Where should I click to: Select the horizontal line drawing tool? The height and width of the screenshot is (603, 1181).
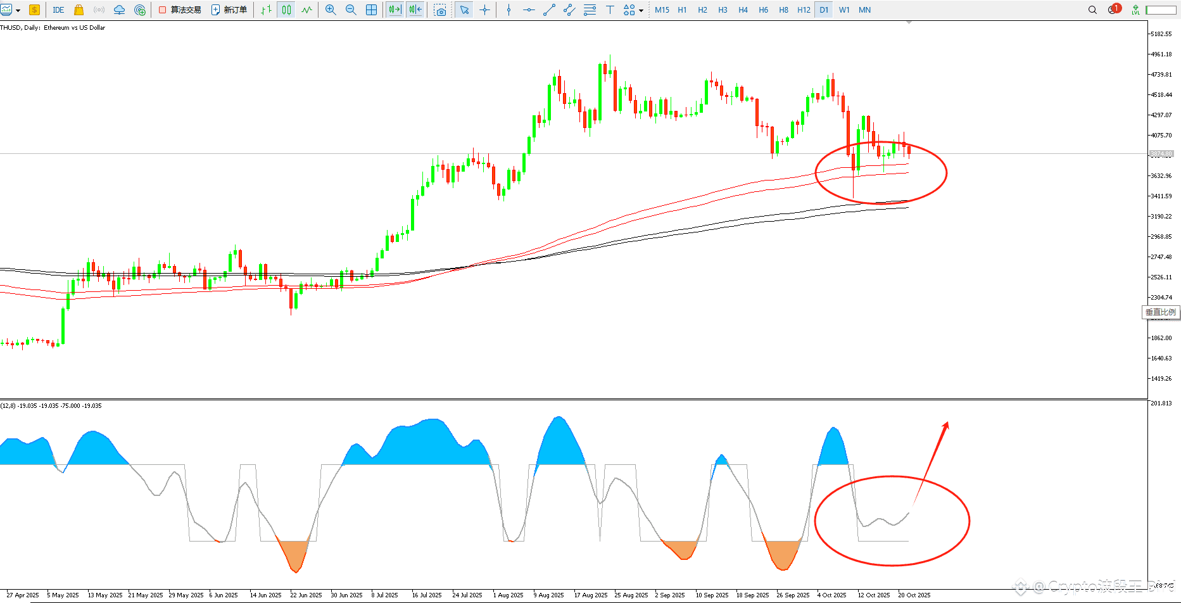tap(529, 10)
